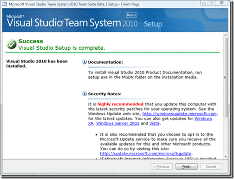Click the Previous button
234x179 pixels.
click(162, 166)
